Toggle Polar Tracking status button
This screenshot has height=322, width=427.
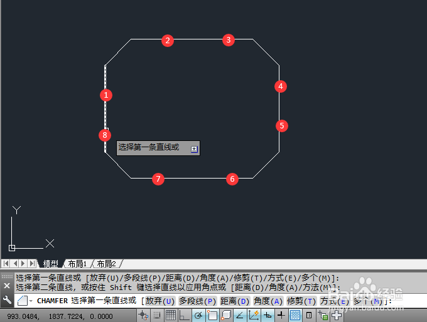198,316
